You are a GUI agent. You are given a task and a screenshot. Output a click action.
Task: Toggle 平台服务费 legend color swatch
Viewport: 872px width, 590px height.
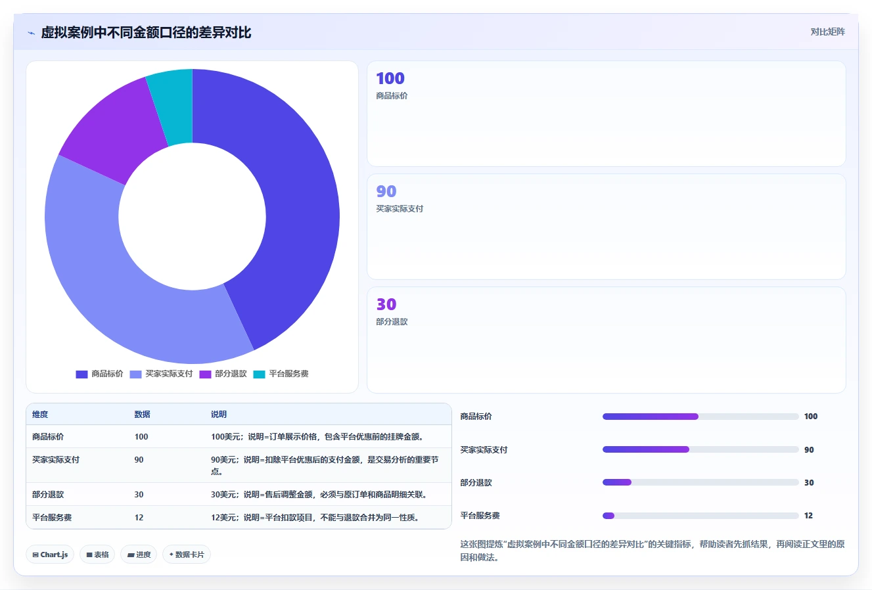pos(259,374)
